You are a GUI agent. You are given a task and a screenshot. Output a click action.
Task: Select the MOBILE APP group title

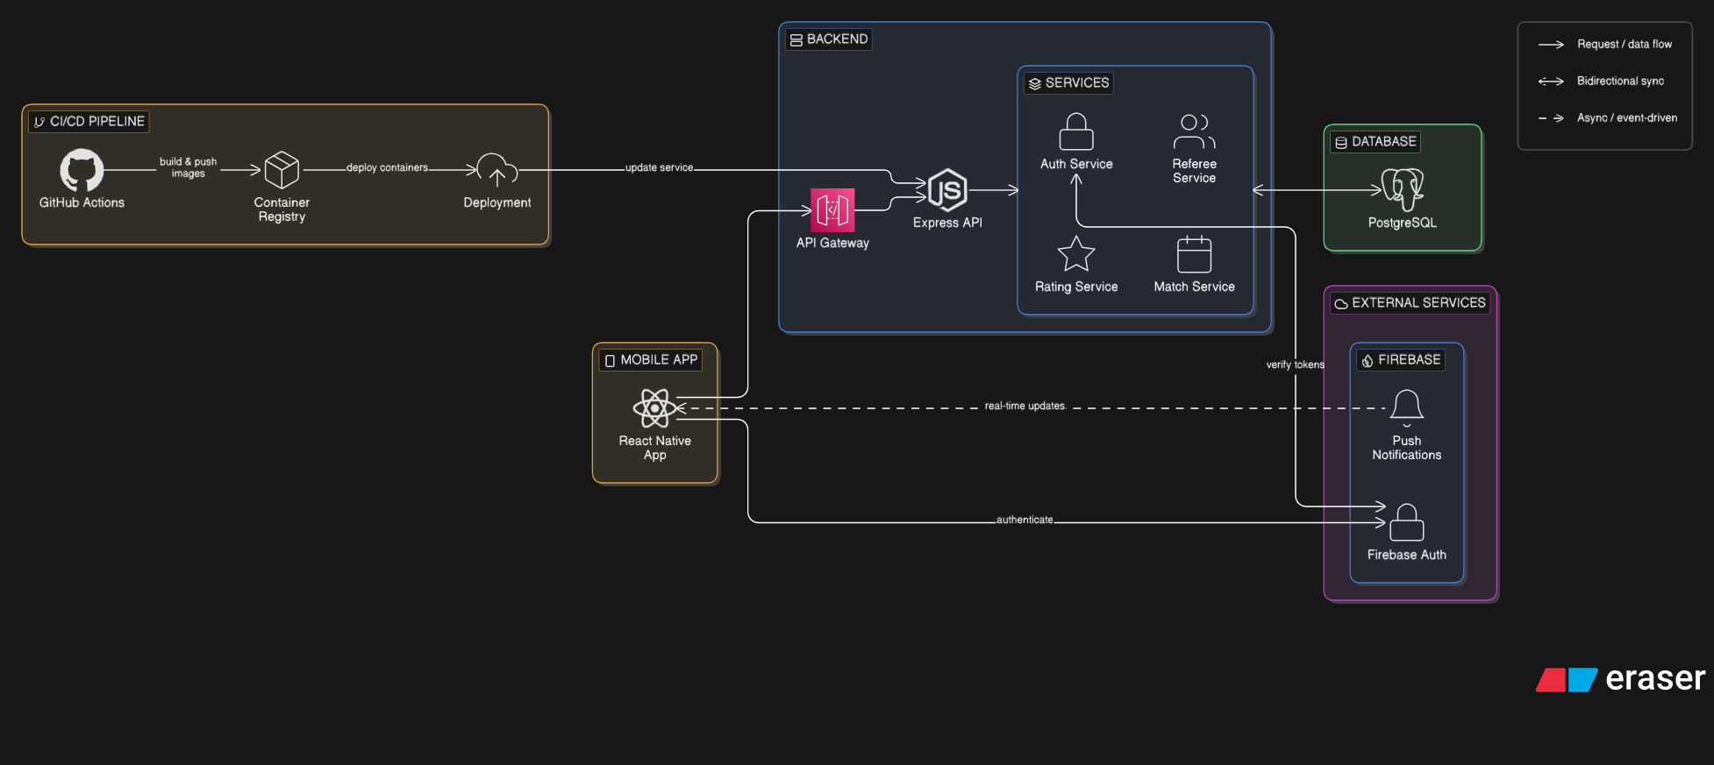(659, 360)
